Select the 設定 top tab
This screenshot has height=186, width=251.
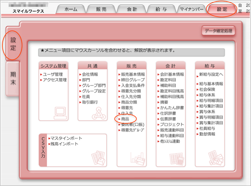(222, 9)
